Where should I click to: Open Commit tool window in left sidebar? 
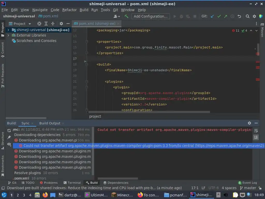(x=3, y=49)
